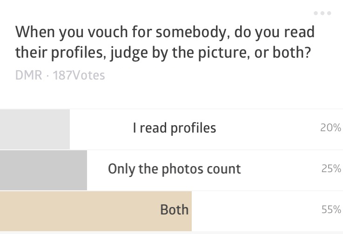View the 187 Votes count
This screenshot has height=234, width=343.
pyautogui.click(x=79, y=75)
